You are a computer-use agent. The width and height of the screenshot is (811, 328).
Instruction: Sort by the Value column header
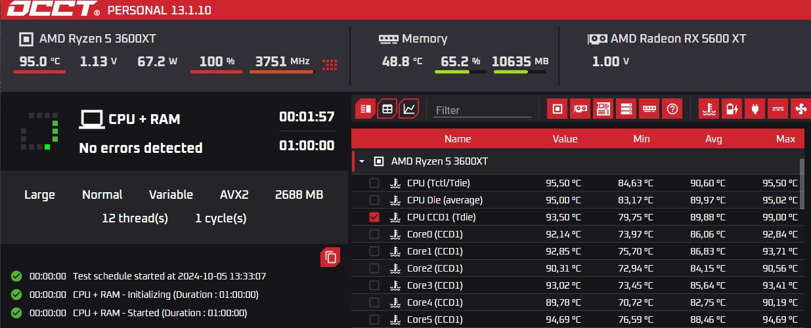(565, 139)
